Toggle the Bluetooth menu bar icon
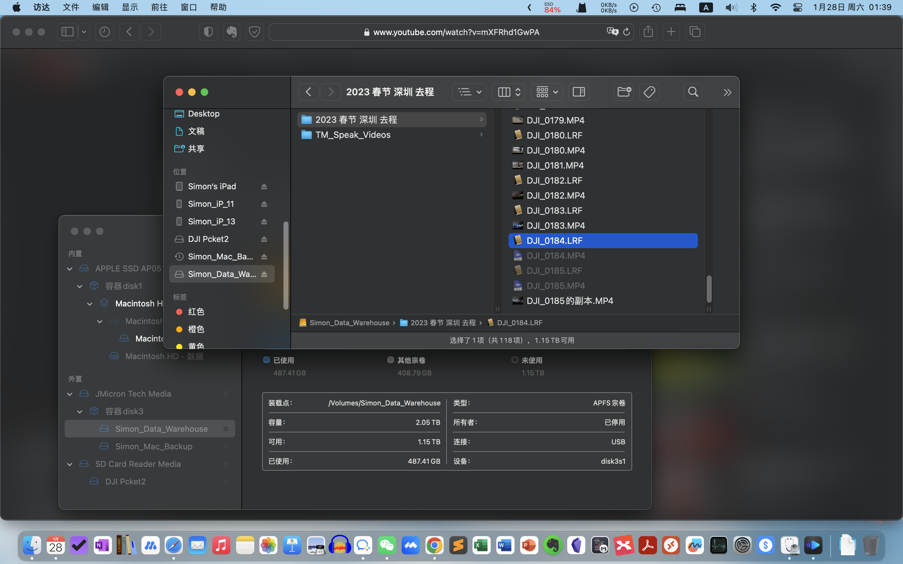Viewport: 903px width, 564px height. 753,8
